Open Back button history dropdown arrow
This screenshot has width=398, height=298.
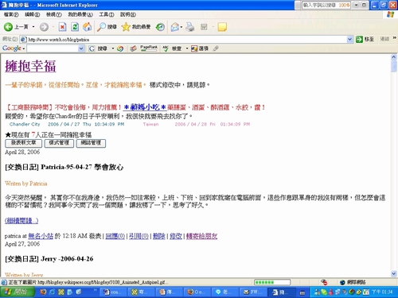(x=33, y=27)
